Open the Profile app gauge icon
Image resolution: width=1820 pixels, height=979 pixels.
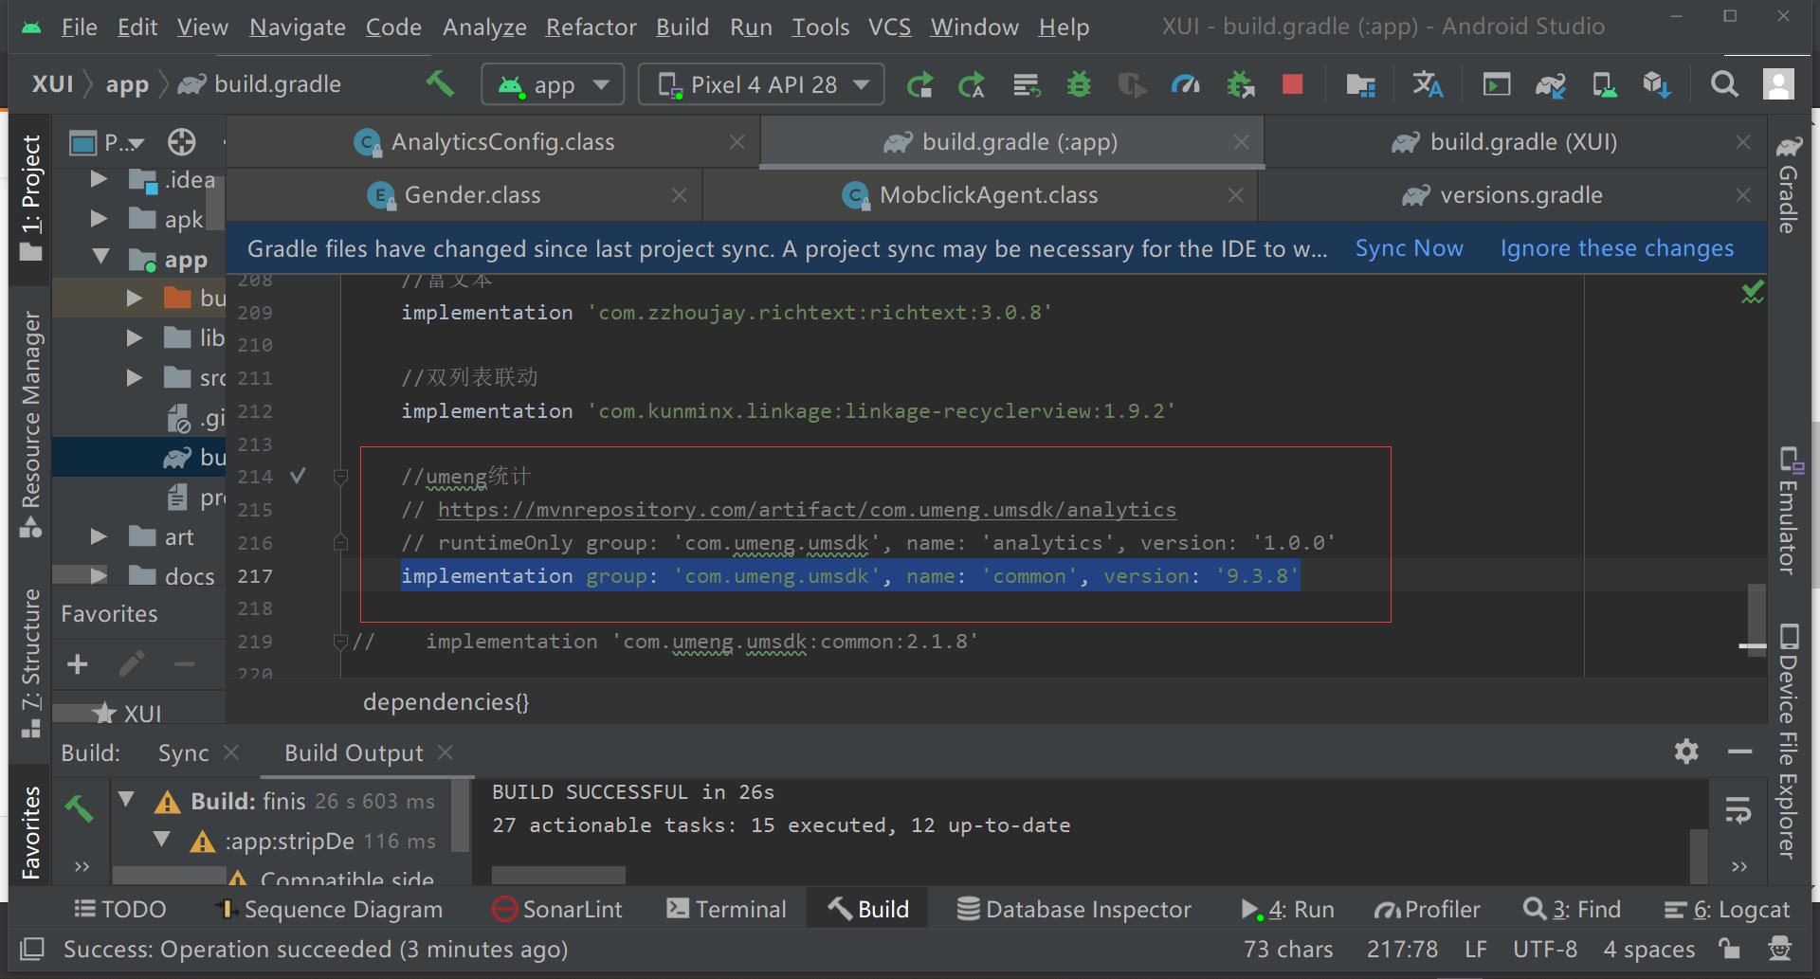tap(1185, 85)
